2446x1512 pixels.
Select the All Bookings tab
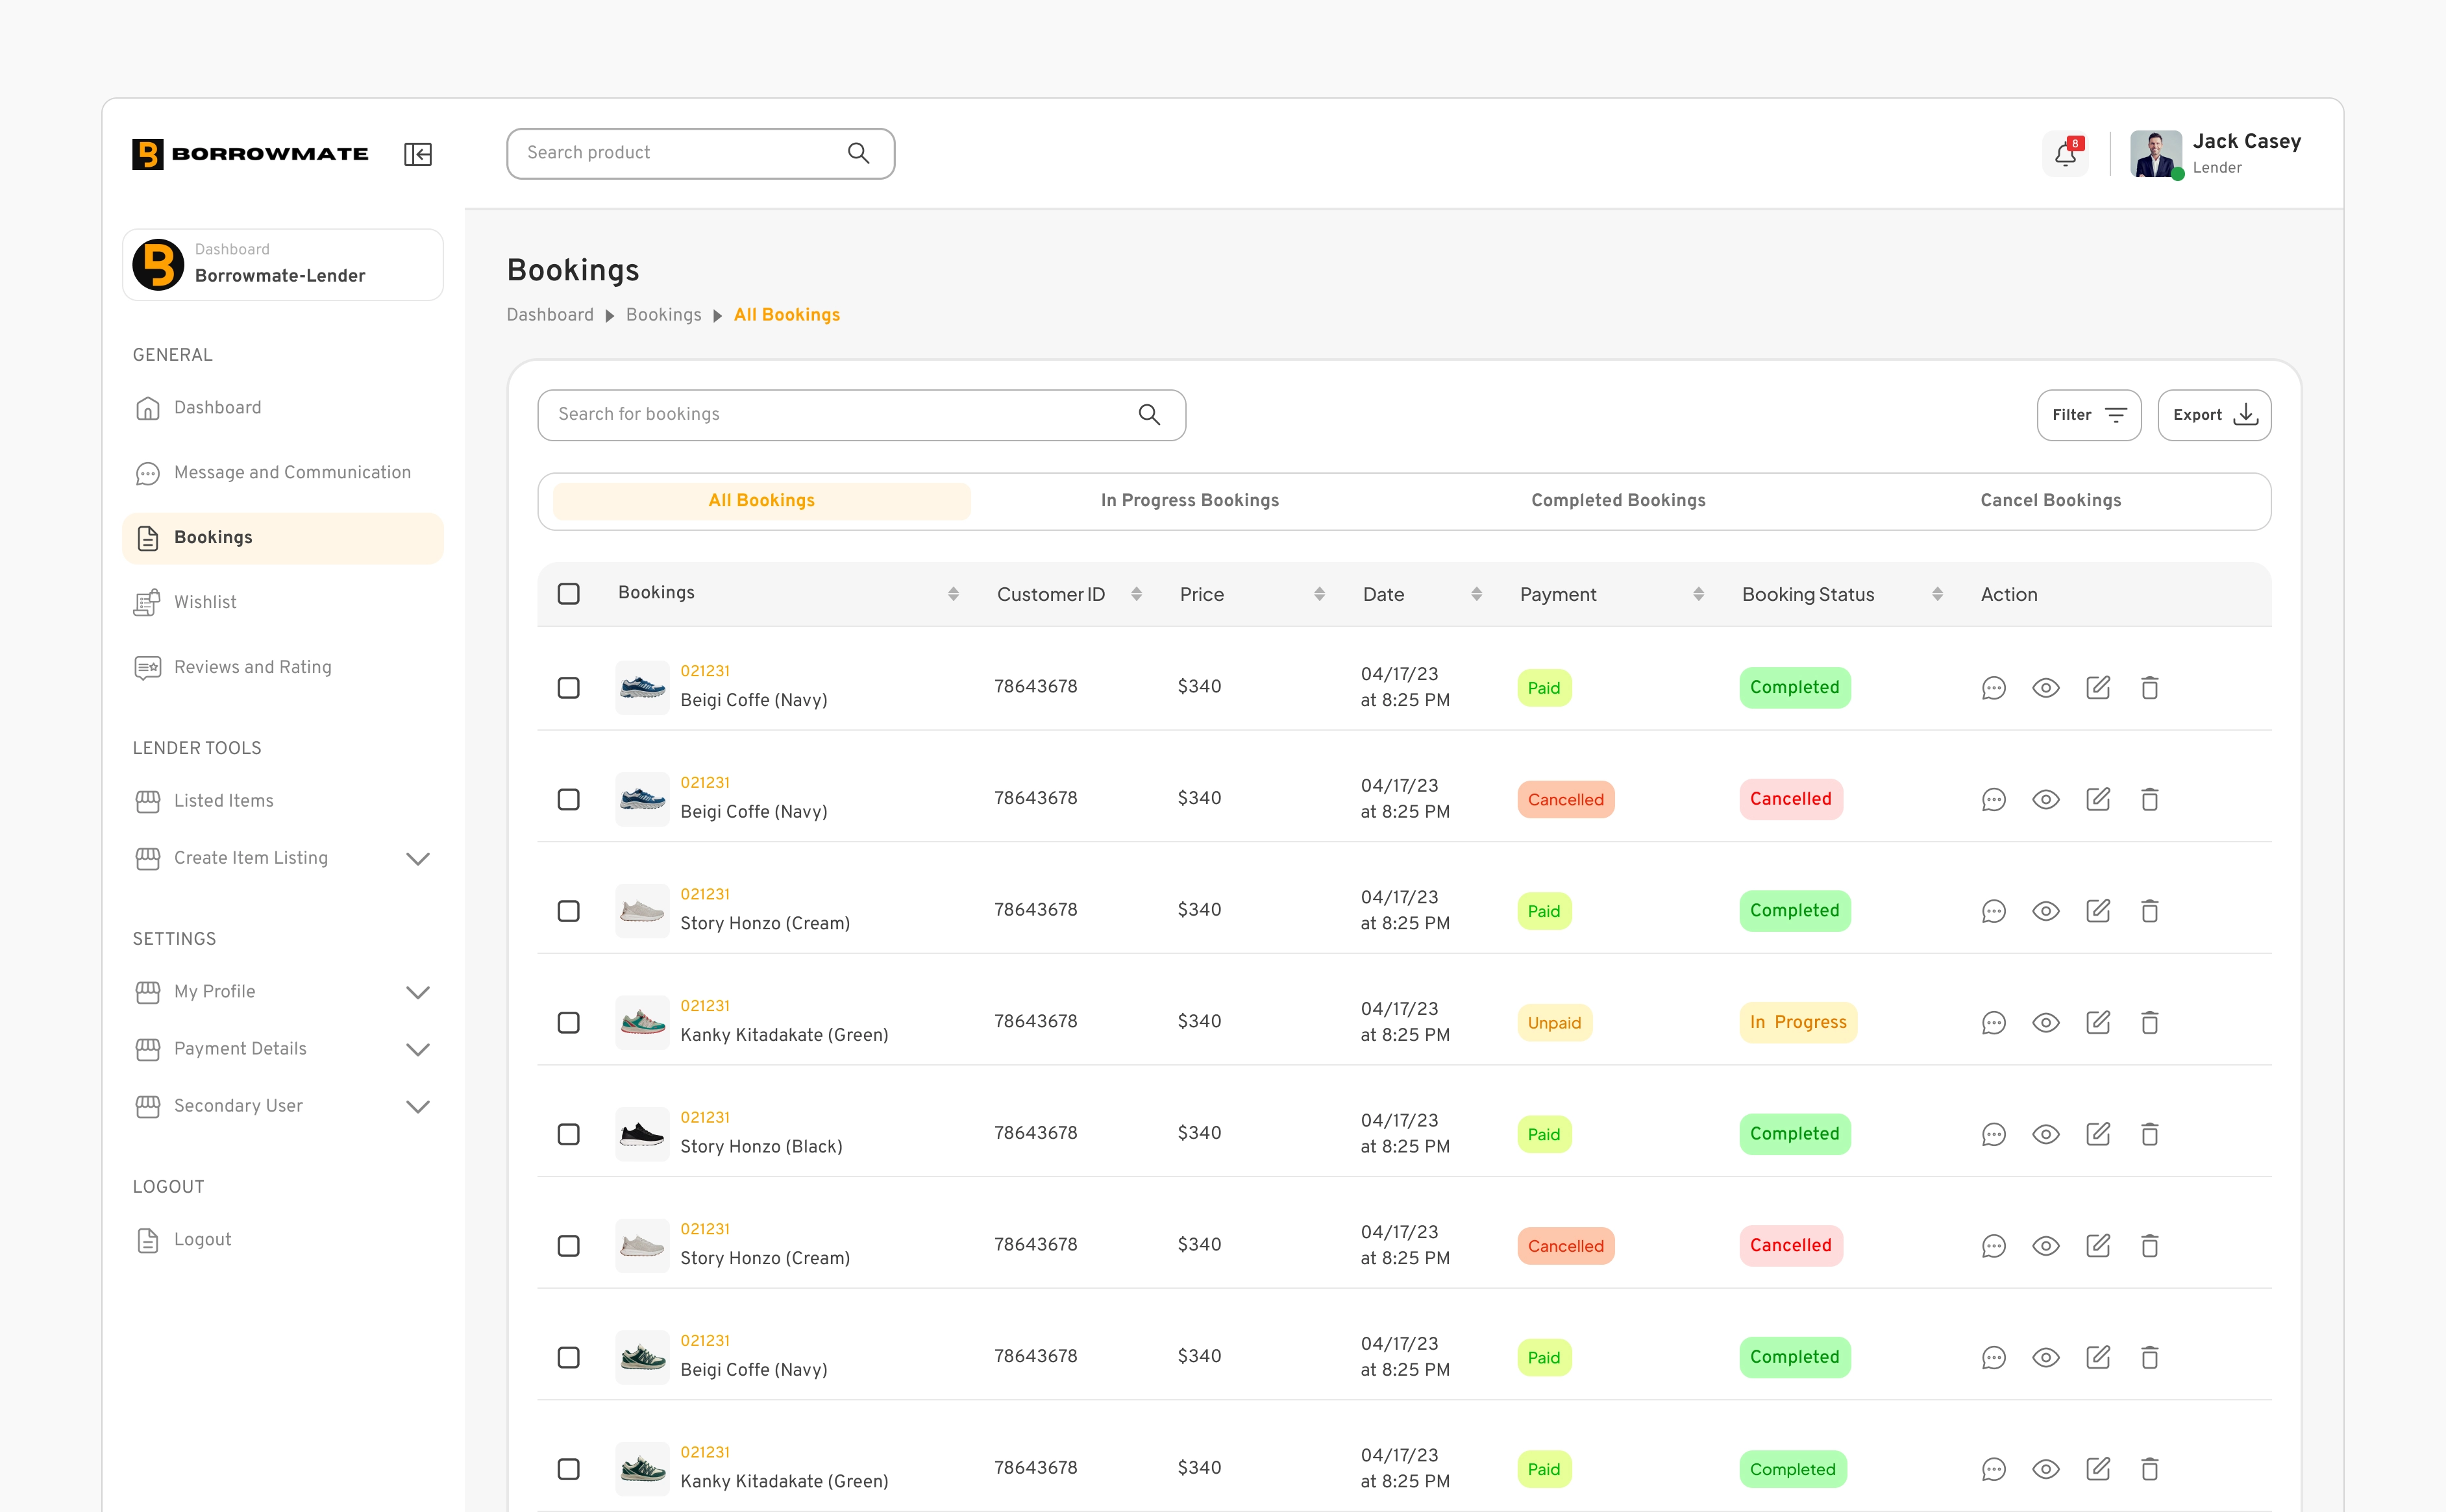[761, 501]
